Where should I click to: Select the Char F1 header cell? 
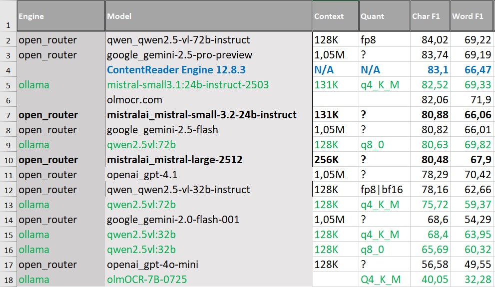coord(430,16)
